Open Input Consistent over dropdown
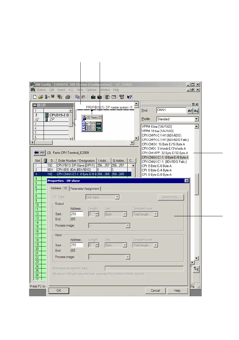This screenshot has height=340, width=239. pos(156,245)
